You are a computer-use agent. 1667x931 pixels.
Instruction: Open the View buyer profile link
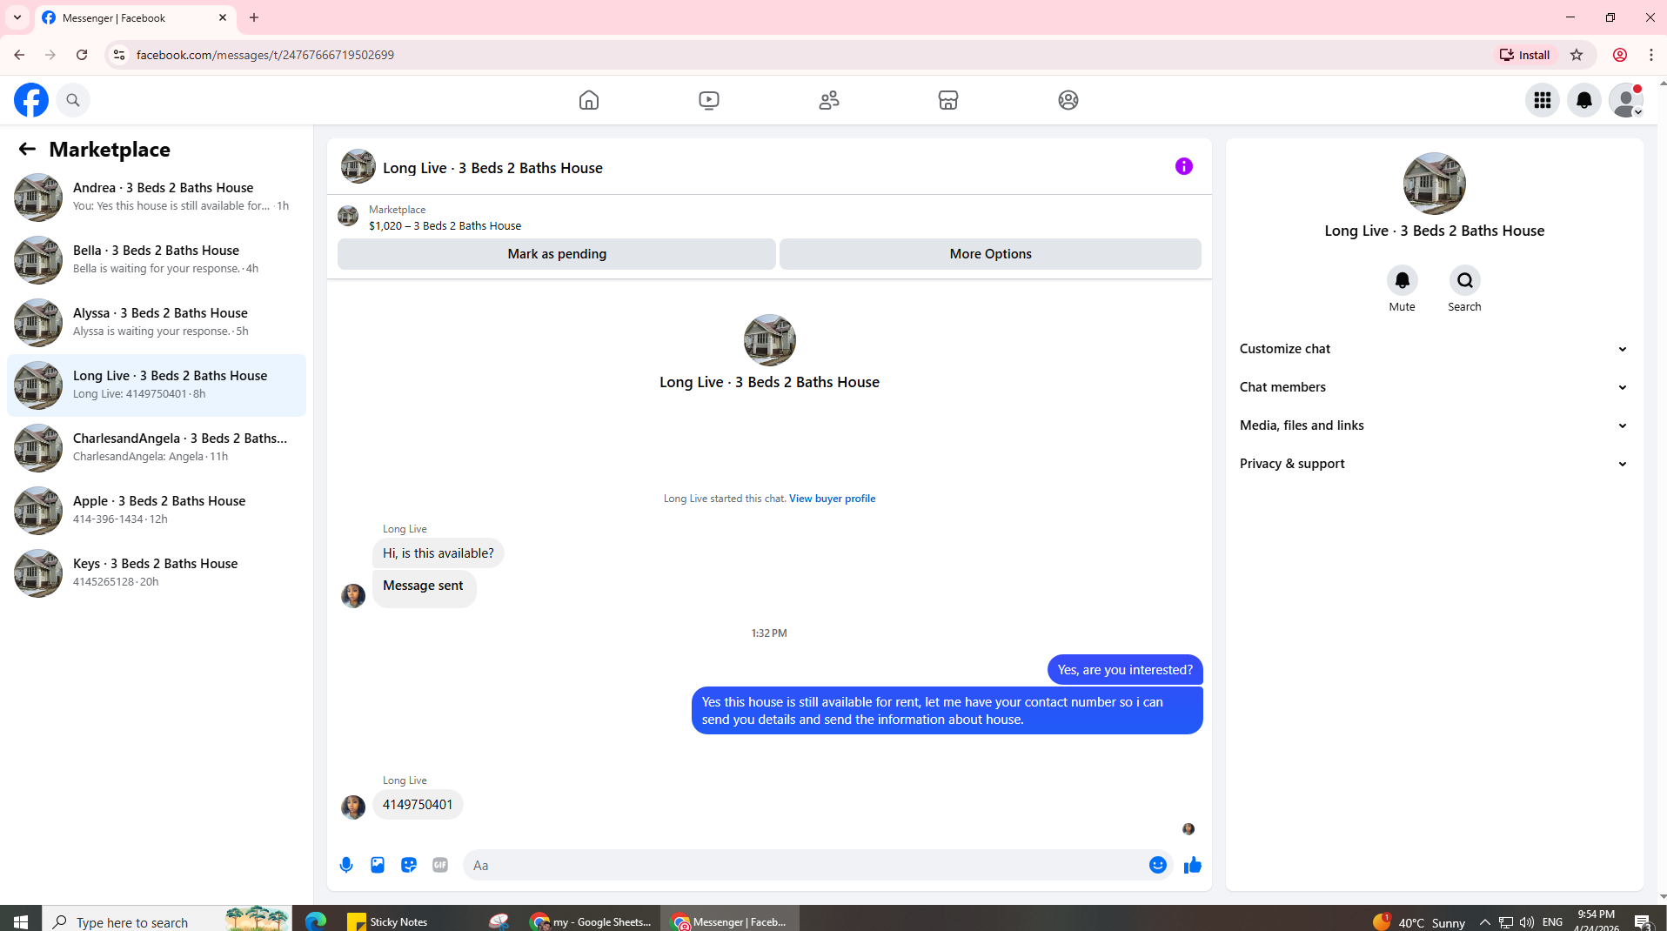click(x=832, y=499)
